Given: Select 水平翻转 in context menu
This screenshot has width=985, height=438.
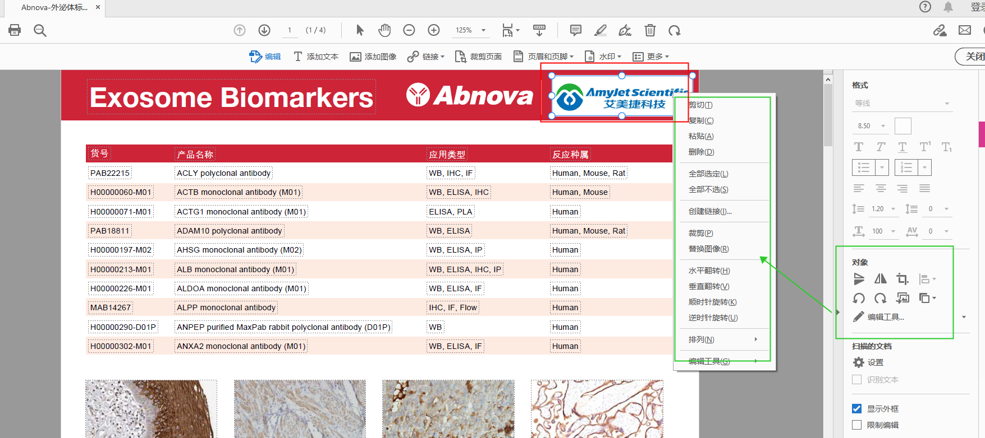Looking at the screenshot, I should [709, 271].
